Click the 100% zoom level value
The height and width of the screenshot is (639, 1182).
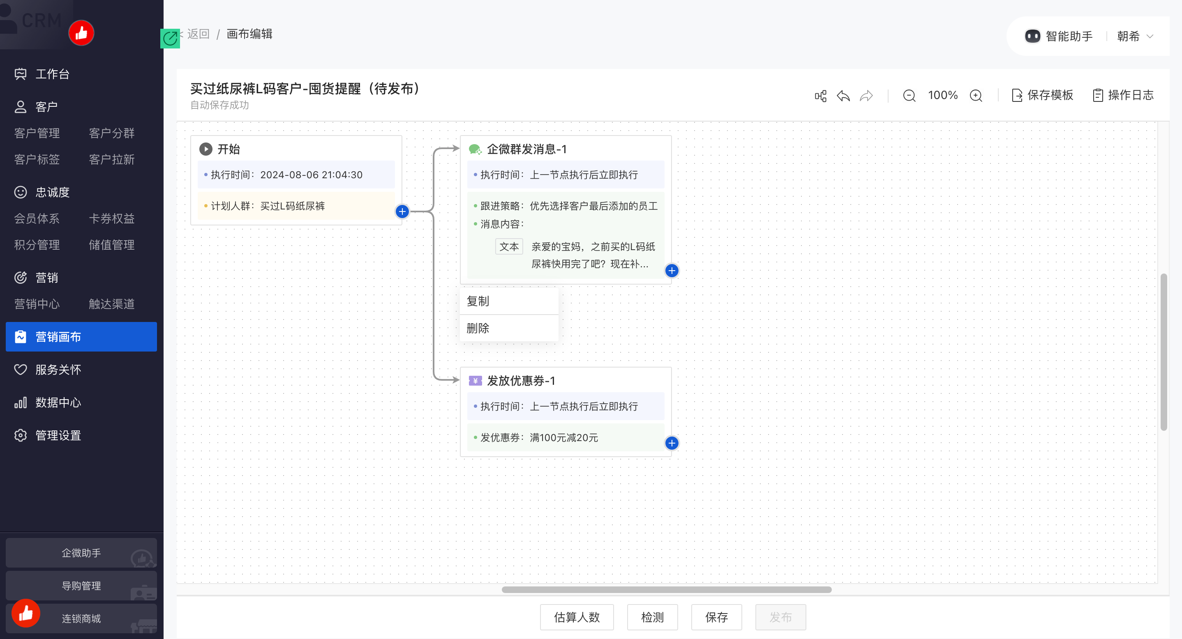[x=942, y=95]
